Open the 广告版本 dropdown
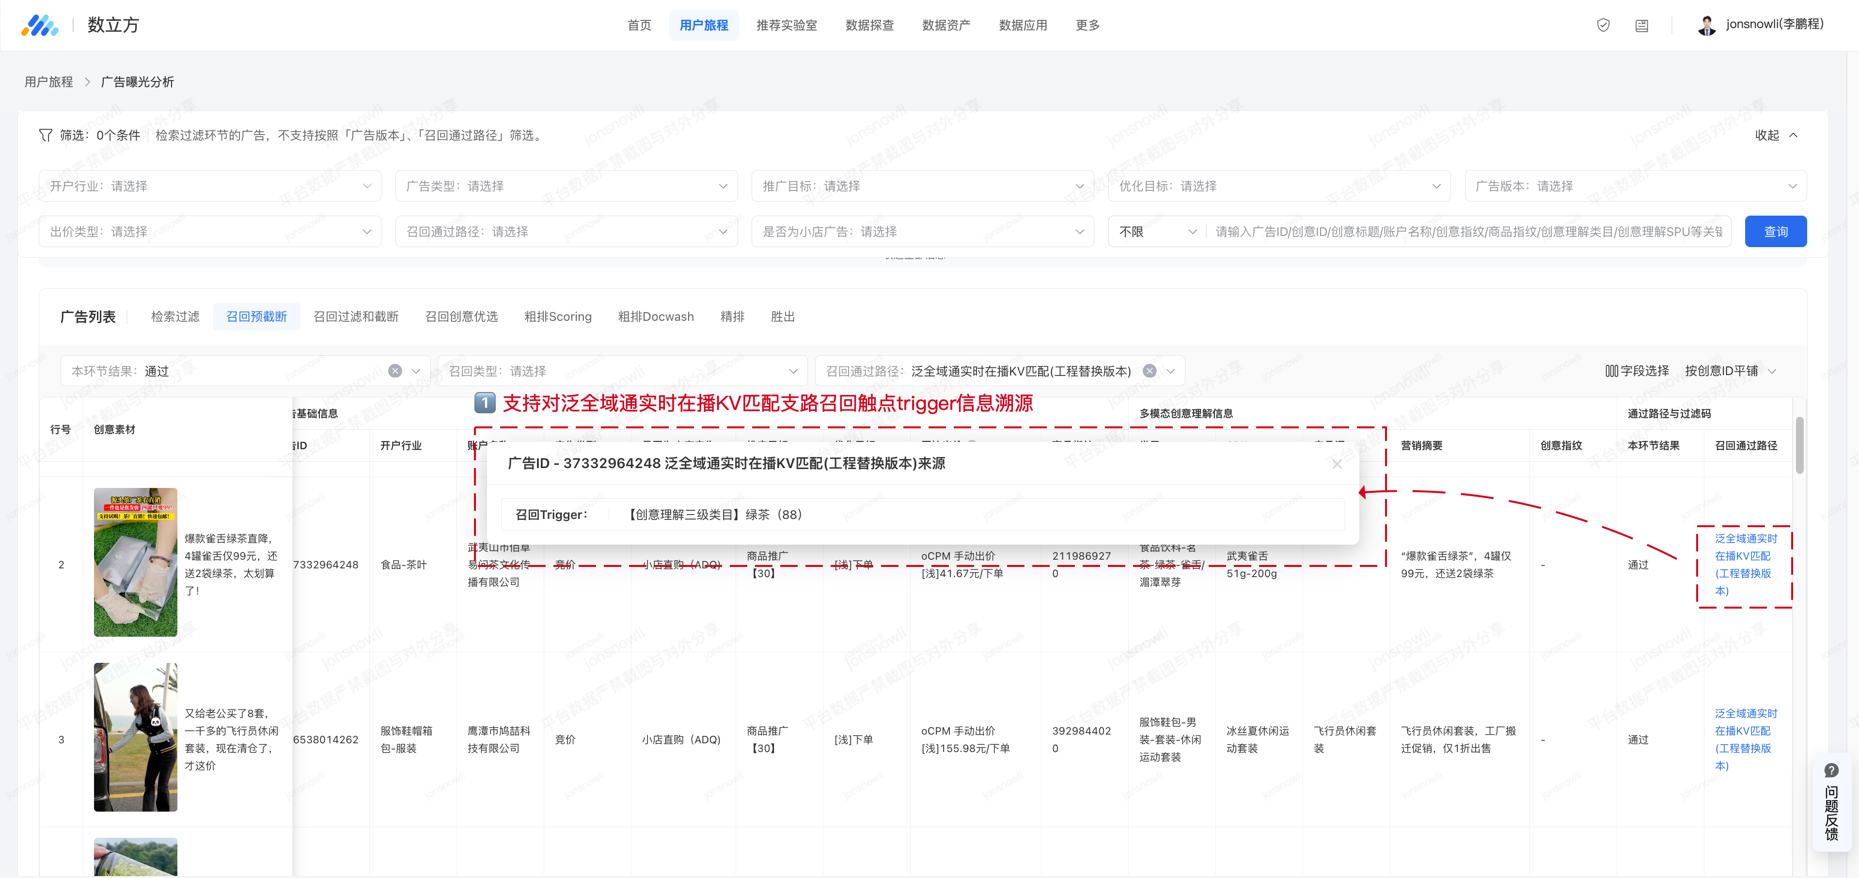Screen dimensions: 1859x878 1635,186
